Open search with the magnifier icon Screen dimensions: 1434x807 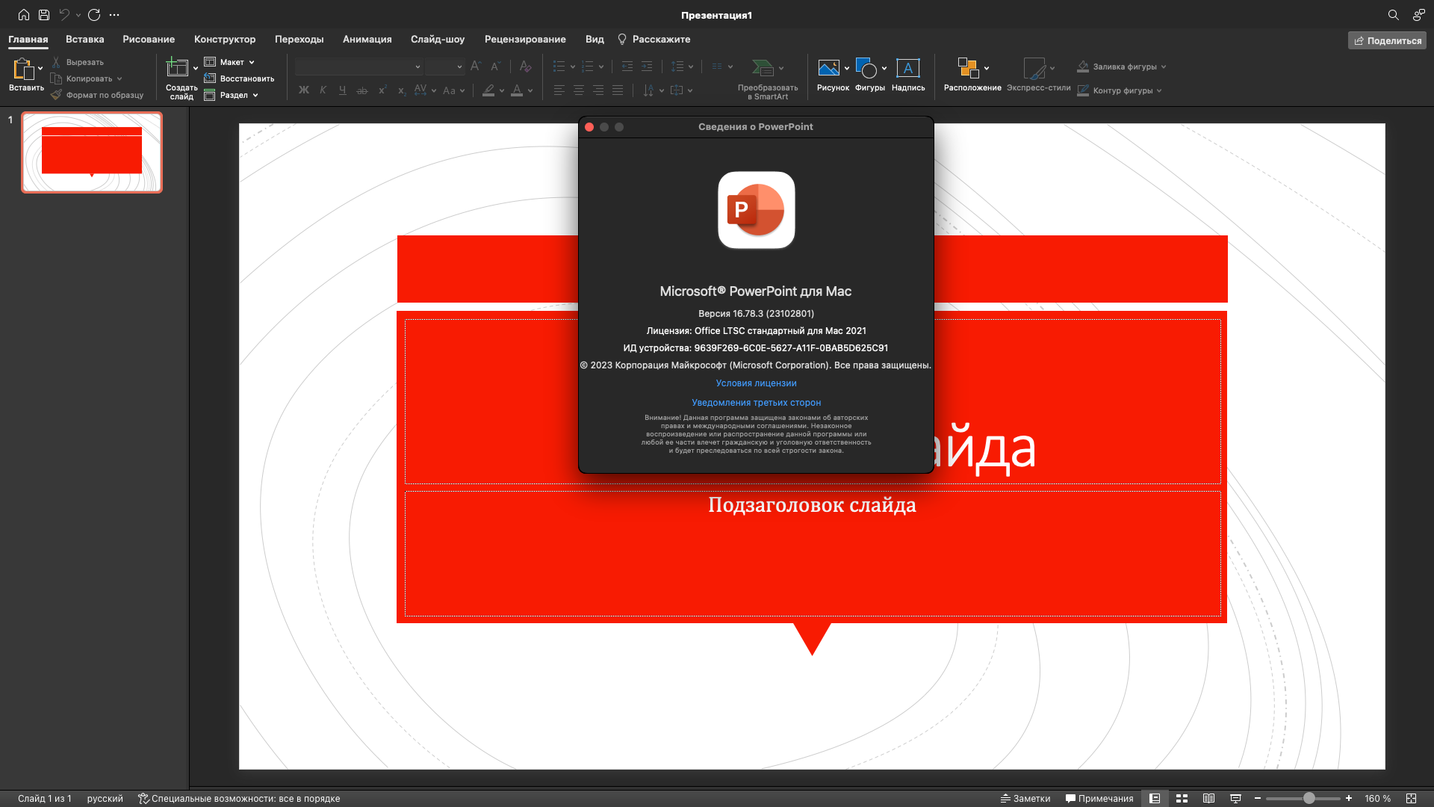tap(1393, 15)
